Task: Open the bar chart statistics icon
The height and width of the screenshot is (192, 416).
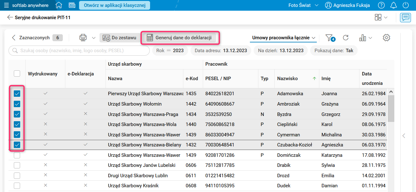Action: point(363,38)
